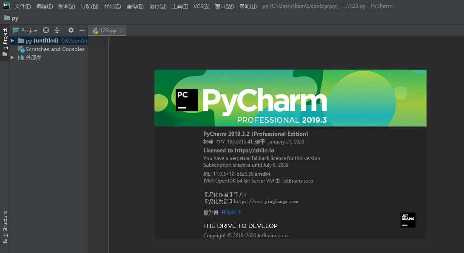464x253 pixels.
Task: Click the JVM: OpenJDK 64-Bit Server VM line
Action: pyautogui.click(x=258, y=181)
